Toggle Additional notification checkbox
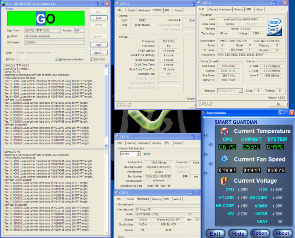Image resolution: width=295 pixels, height=238 pixels. 56,59
